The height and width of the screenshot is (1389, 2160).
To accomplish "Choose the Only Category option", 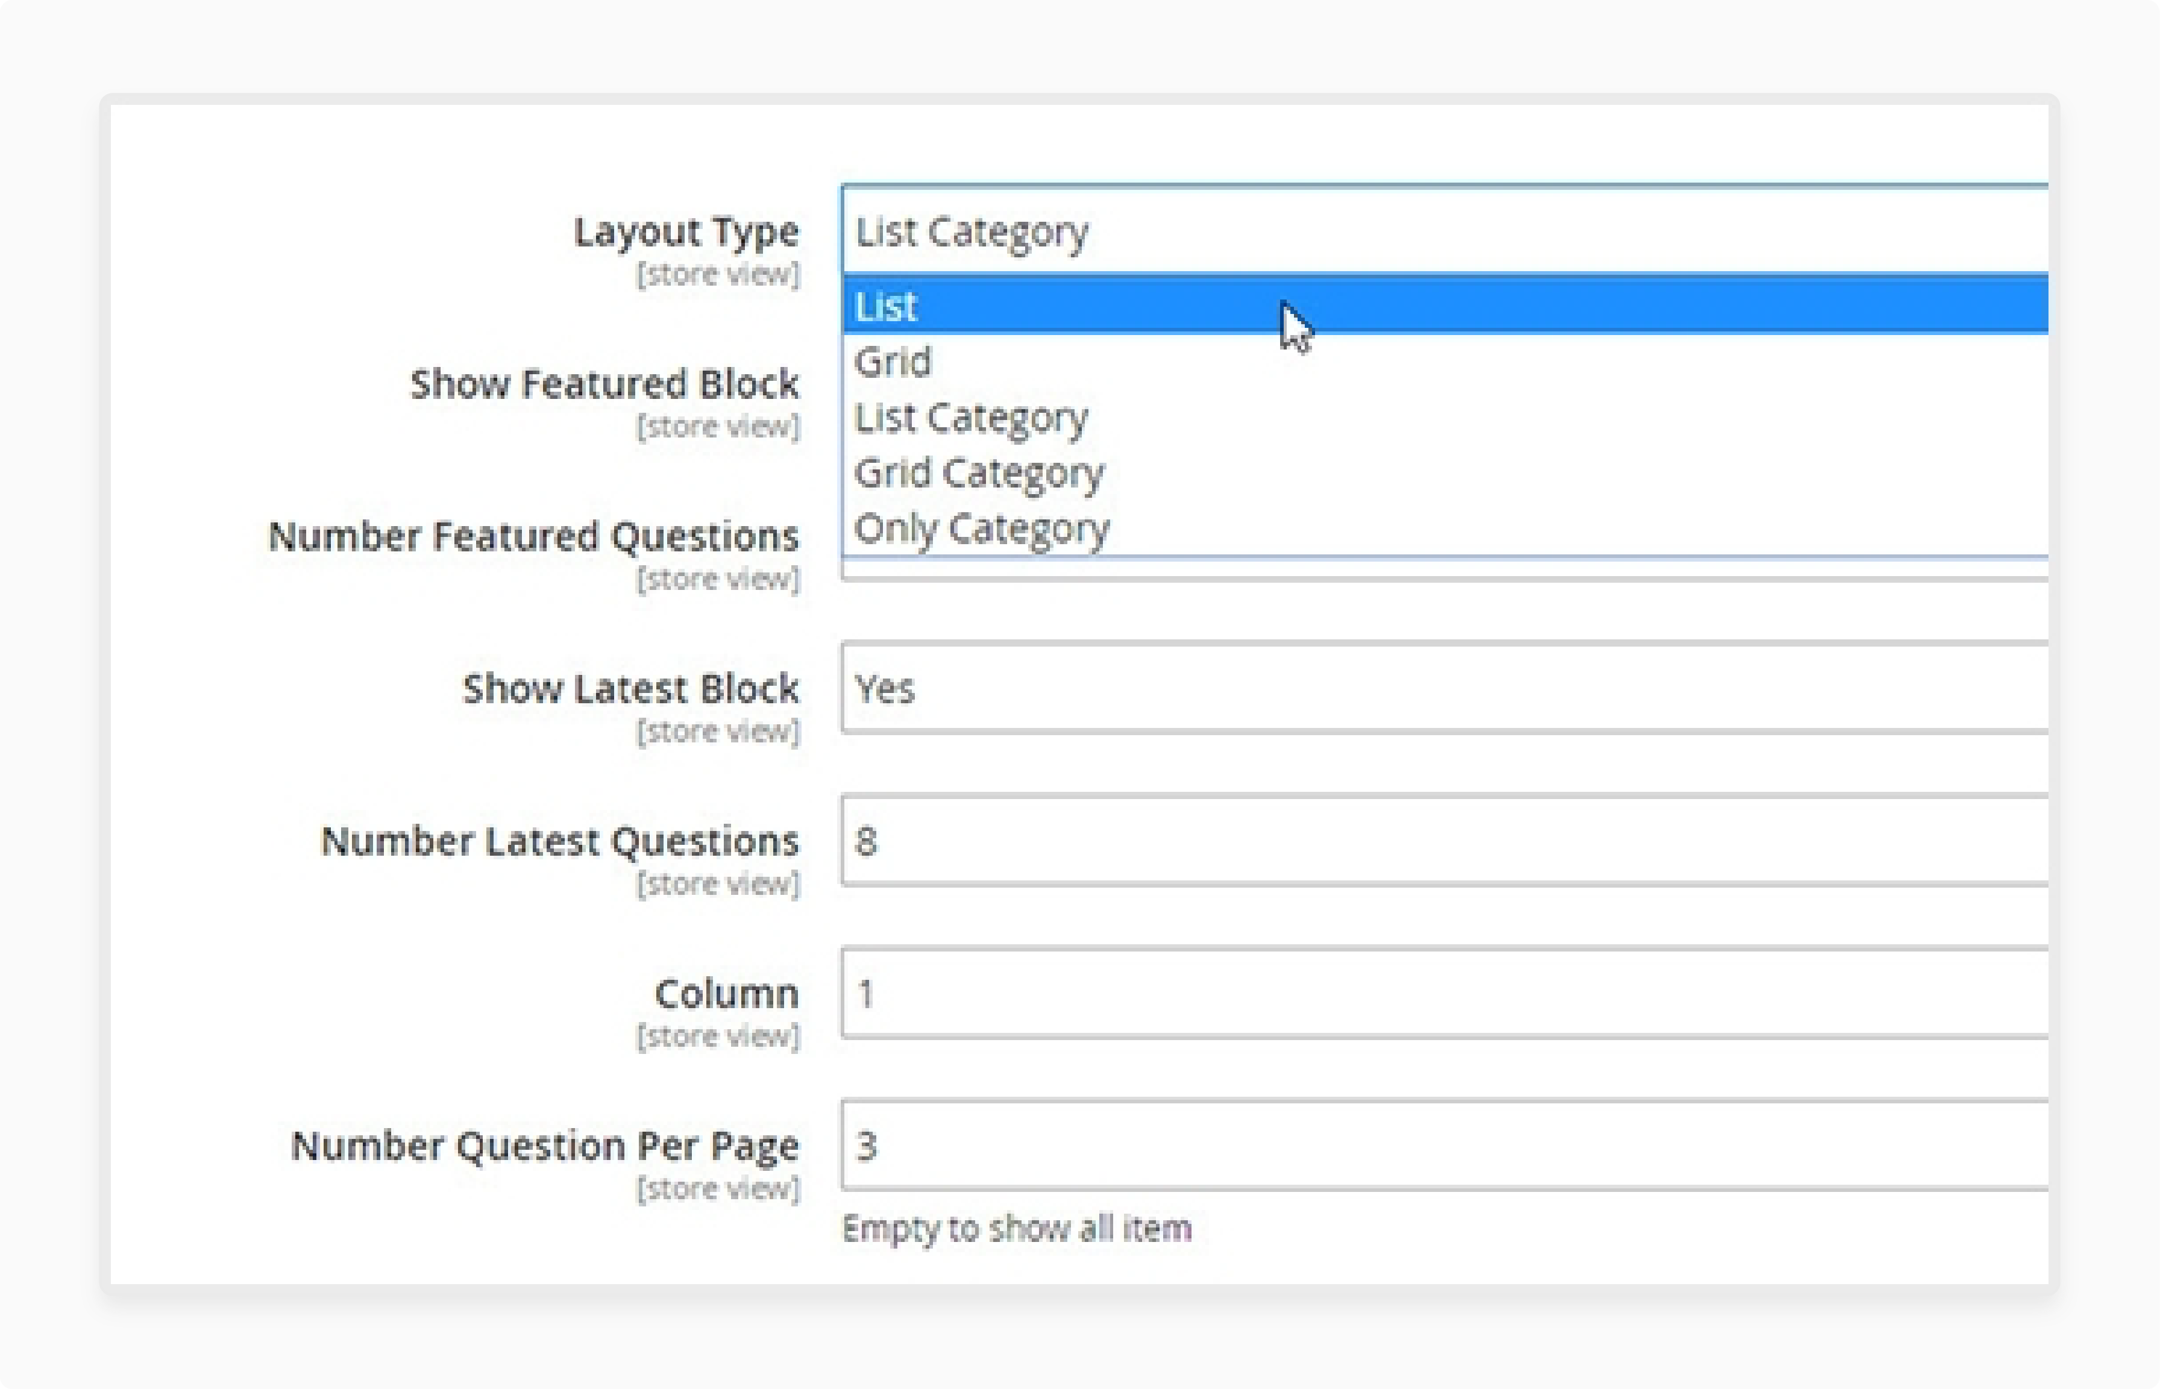I will pos(1446,528).
